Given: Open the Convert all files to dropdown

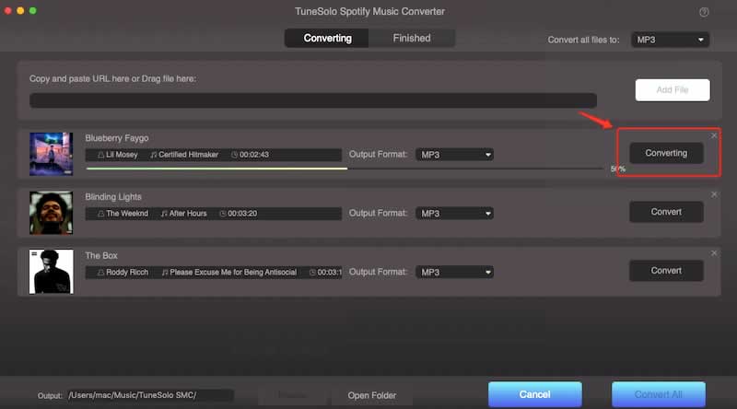Looking at the screenshot, I should coord(670,40).
